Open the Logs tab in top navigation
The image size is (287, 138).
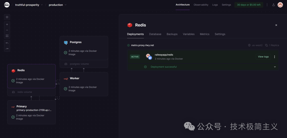[x=215, y=5]
